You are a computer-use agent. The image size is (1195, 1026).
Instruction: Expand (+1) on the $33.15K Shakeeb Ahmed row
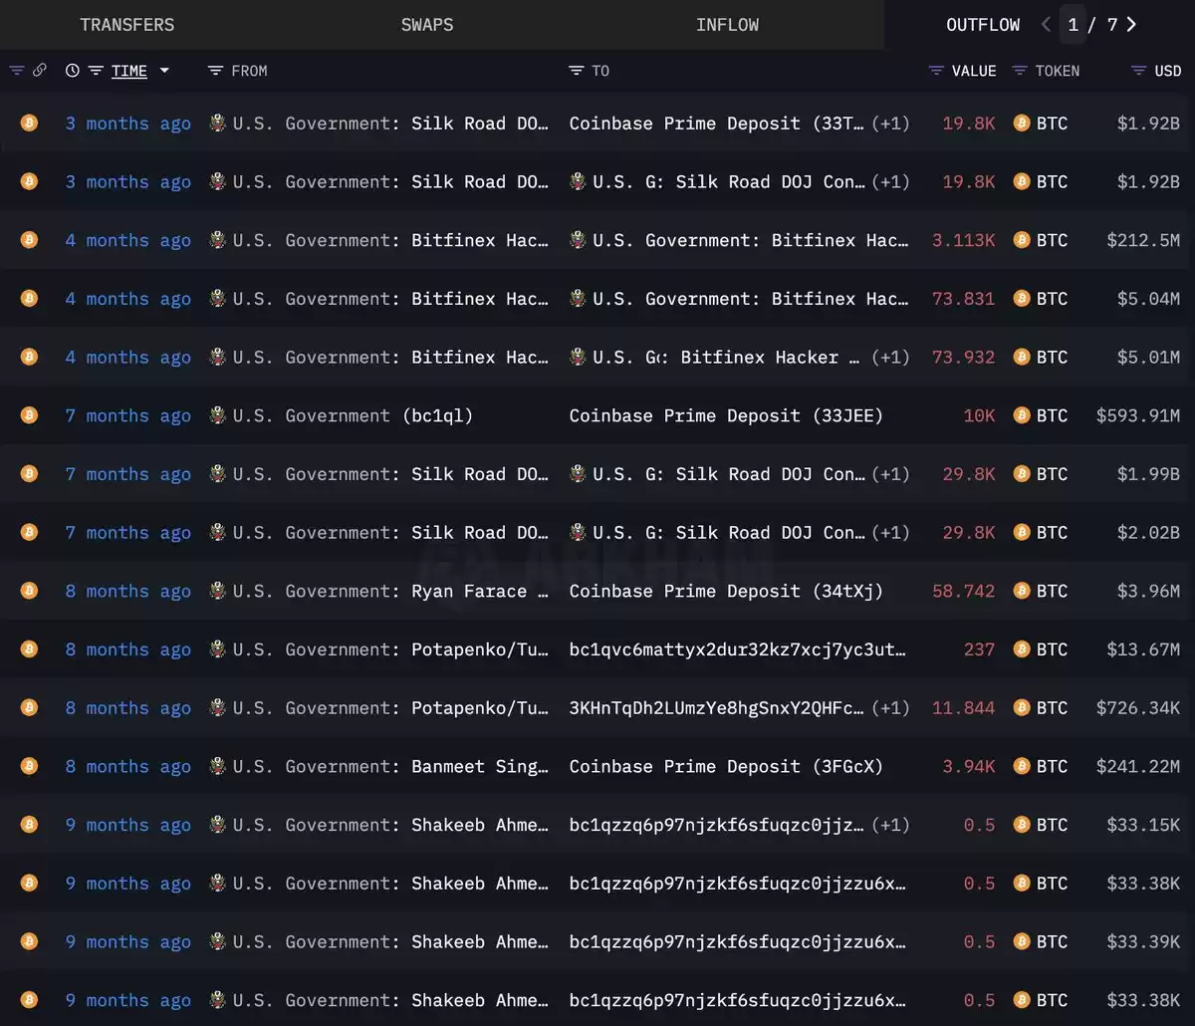coord(890,825)
